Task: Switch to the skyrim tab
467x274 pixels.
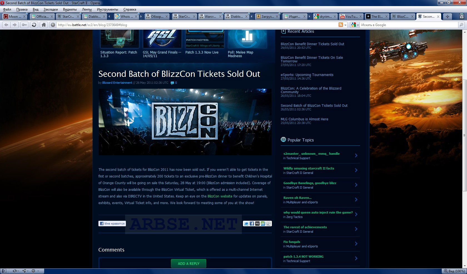Action: coord(325,17)
